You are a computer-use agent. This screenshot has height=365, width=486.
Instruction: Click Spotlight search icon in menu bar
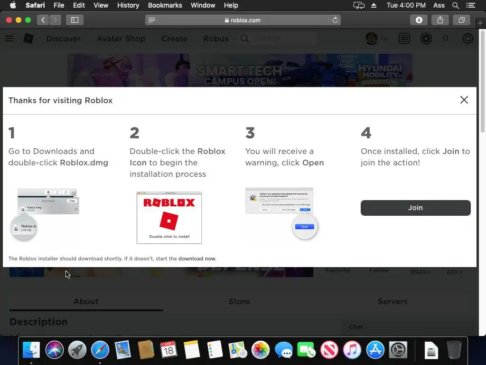(455, 5)
